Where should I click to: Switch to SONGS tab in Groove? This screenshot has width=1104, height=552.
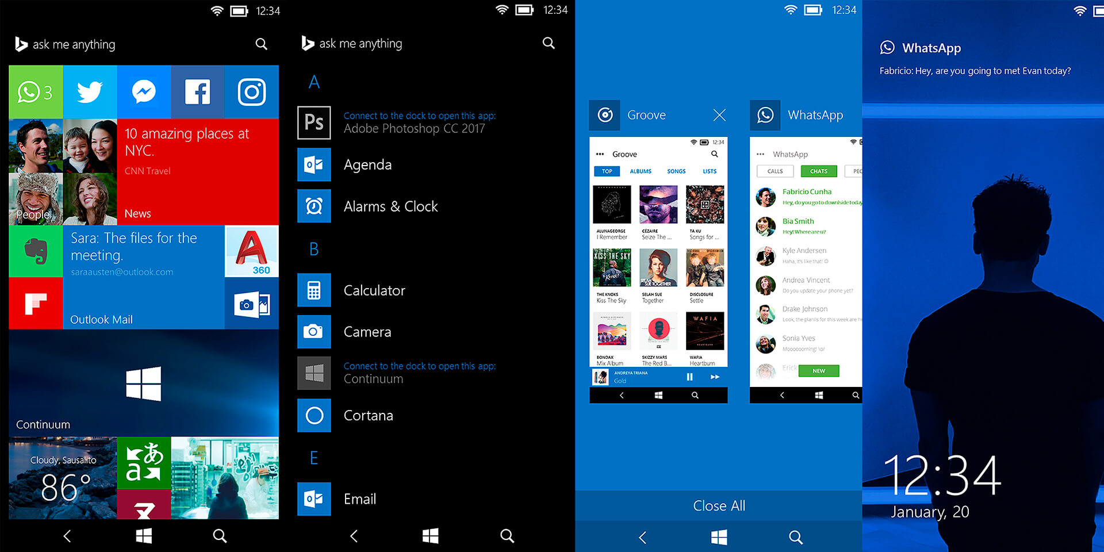click(x=676, y=171)
